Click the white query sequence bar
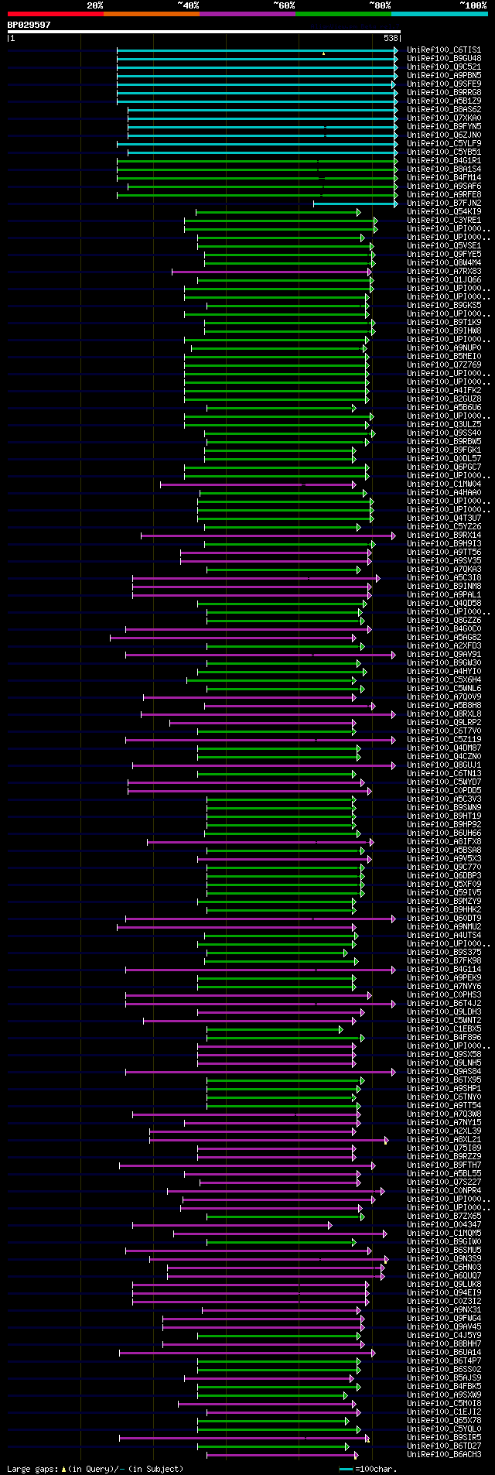 point(204,32)
